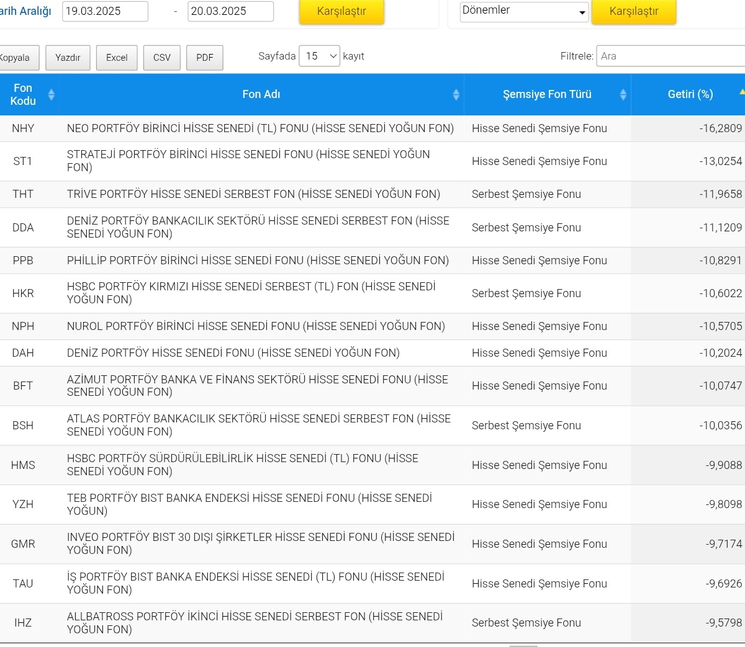Click return value -10,8291

pos(720,261)
